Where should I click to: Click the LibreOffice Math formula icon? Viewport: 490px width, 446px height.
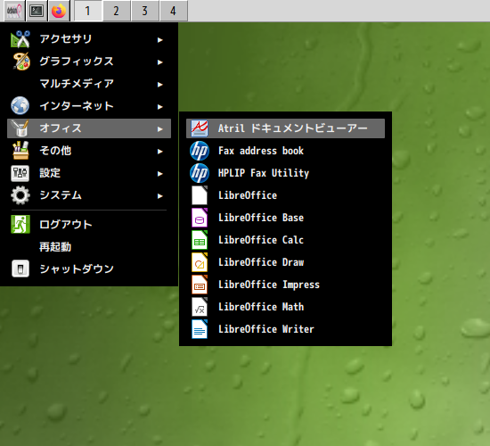click(x=200, y=307)
